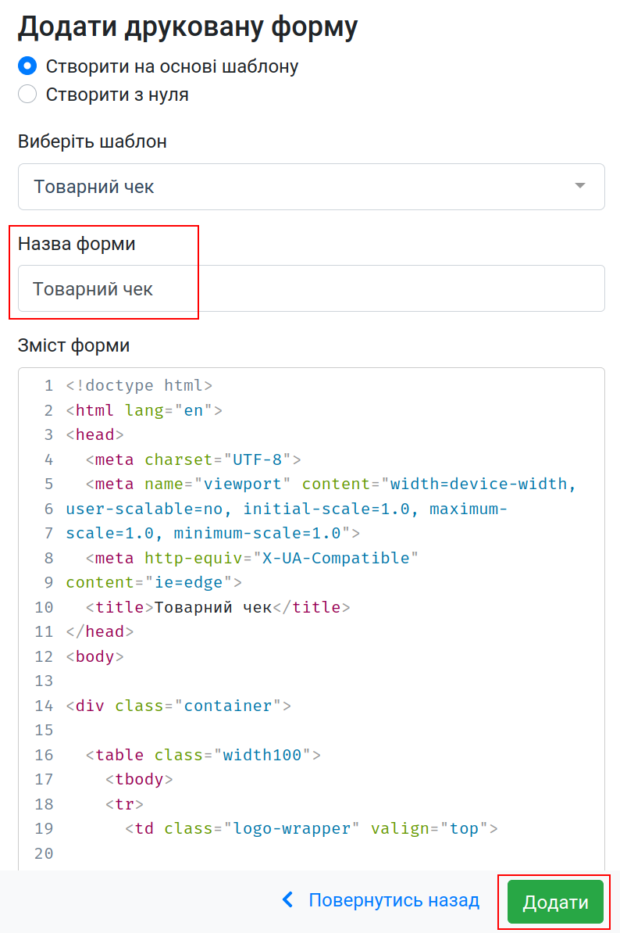Viewport: 620px width, 933px height.
Task: Click the title tag line 'Товарний чек'
Action: coord(217,607)
